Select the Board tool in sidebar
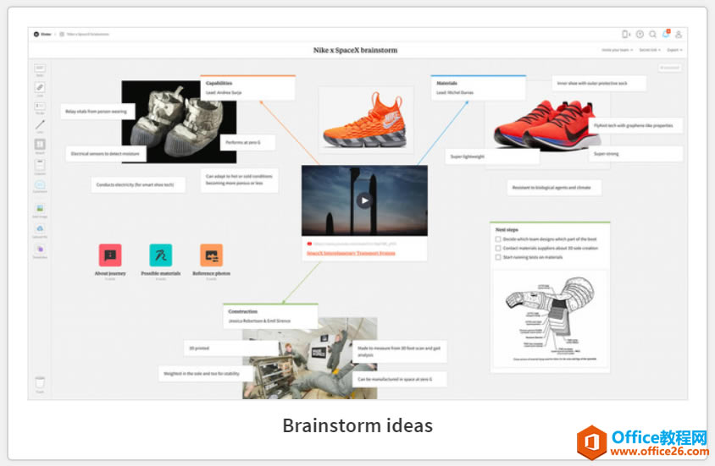 pos(40,145)
